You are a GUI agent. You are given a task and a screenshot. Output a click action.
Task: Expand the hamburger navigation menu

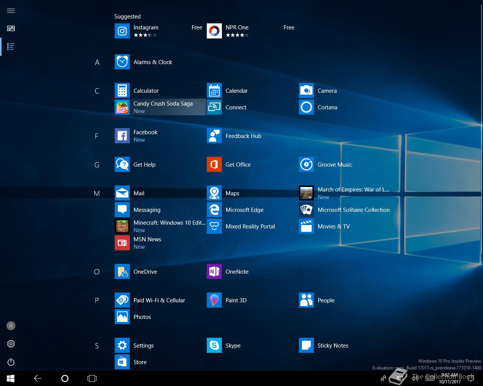[11, 11]
